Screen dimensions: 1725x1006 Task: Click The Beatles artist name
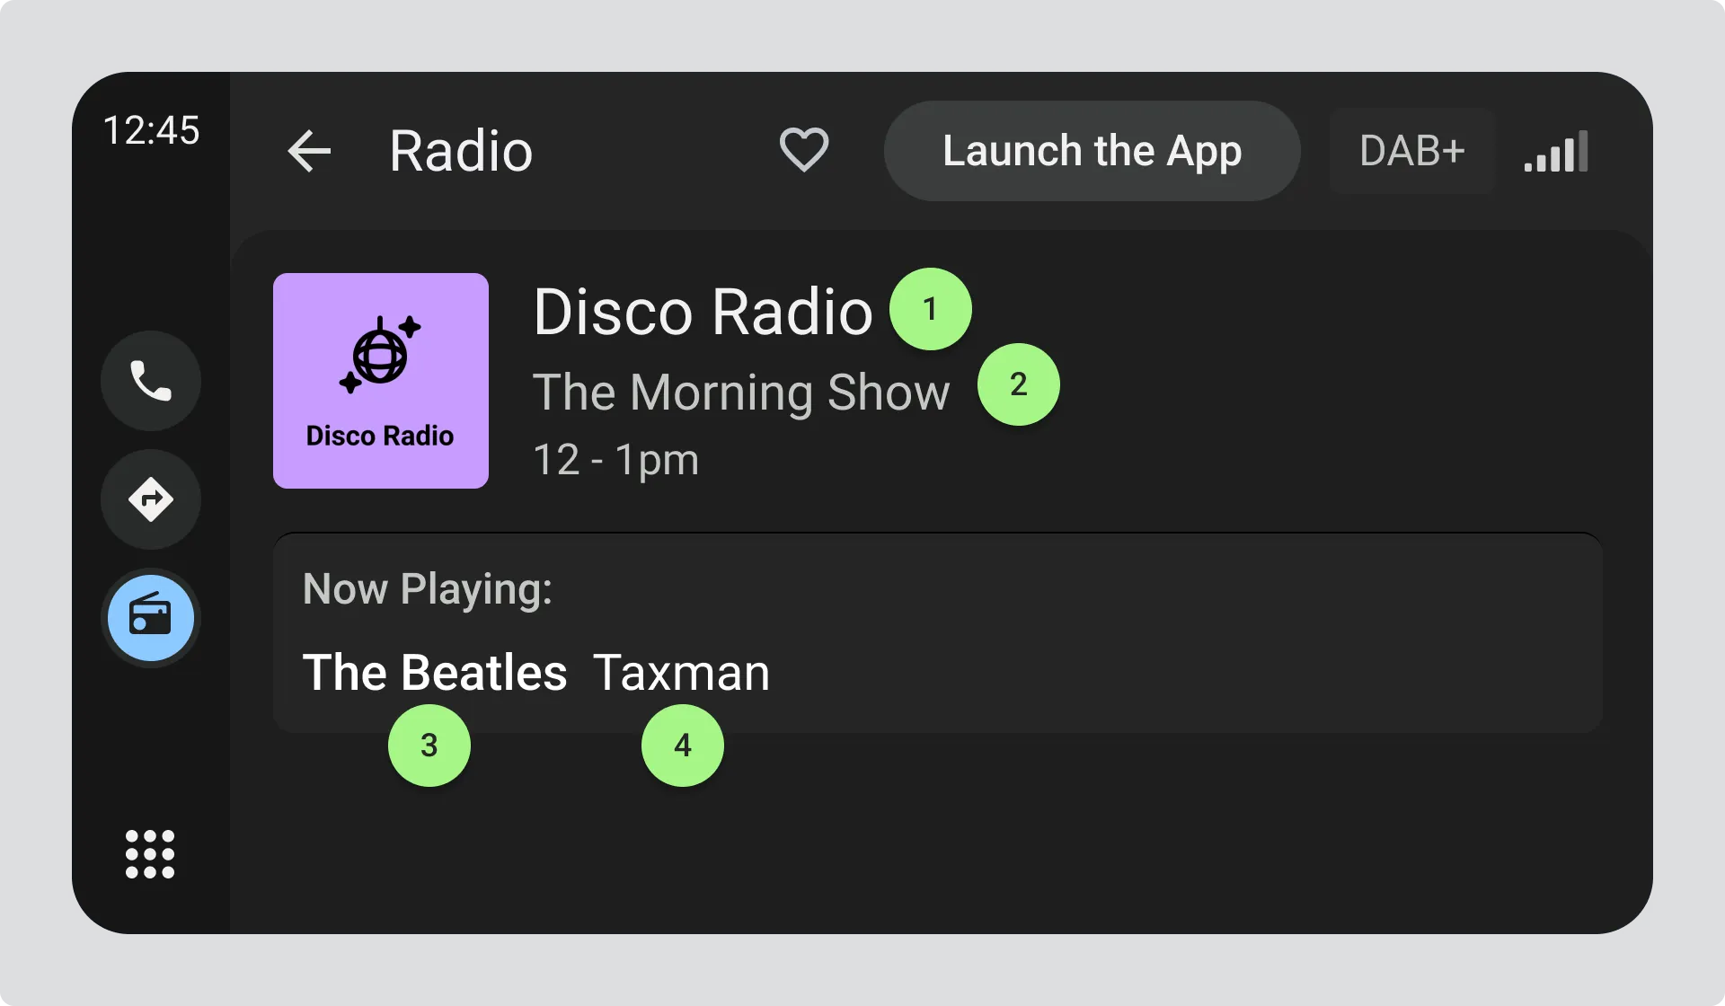click(435, 672)
